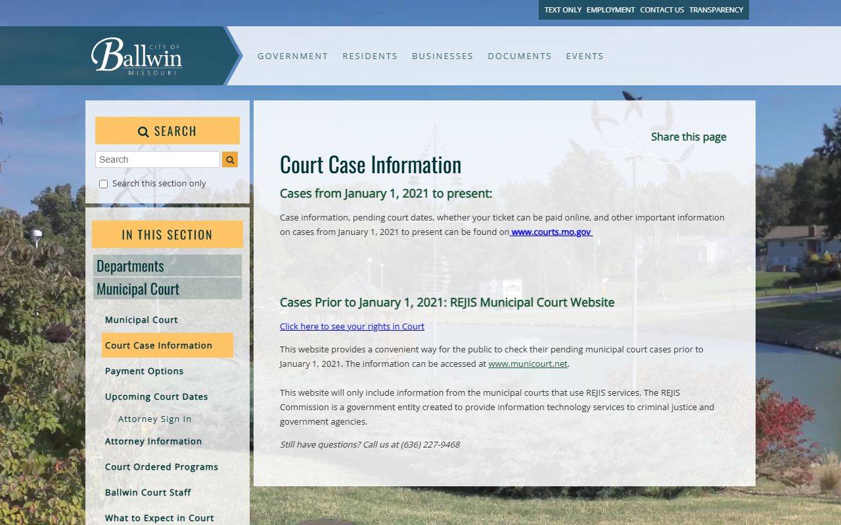The height and width of the screenshot is (525, 841).
Task: Click the IN THIS SECTION header
Action: pos(168,234)
